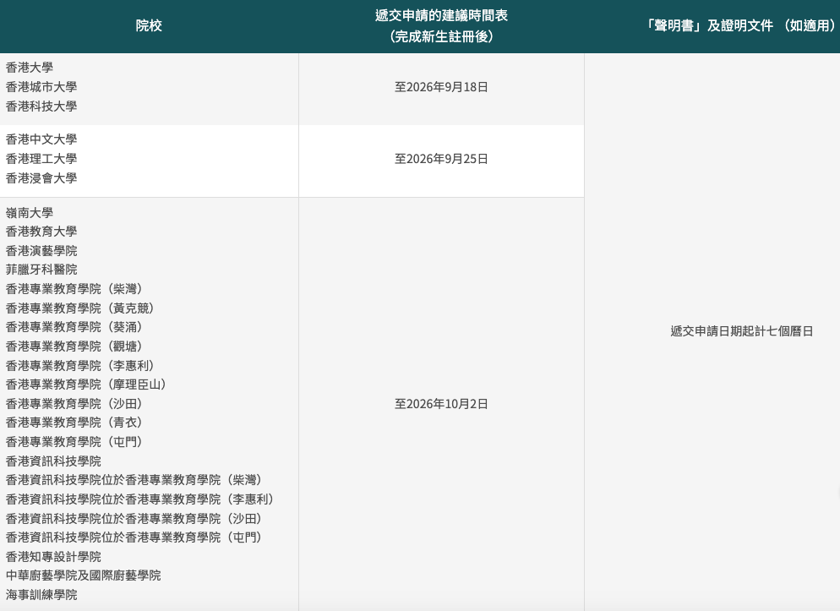Select 香港專業教育學院（葵涌）text
840x611 pixels.
click(74, 327)
